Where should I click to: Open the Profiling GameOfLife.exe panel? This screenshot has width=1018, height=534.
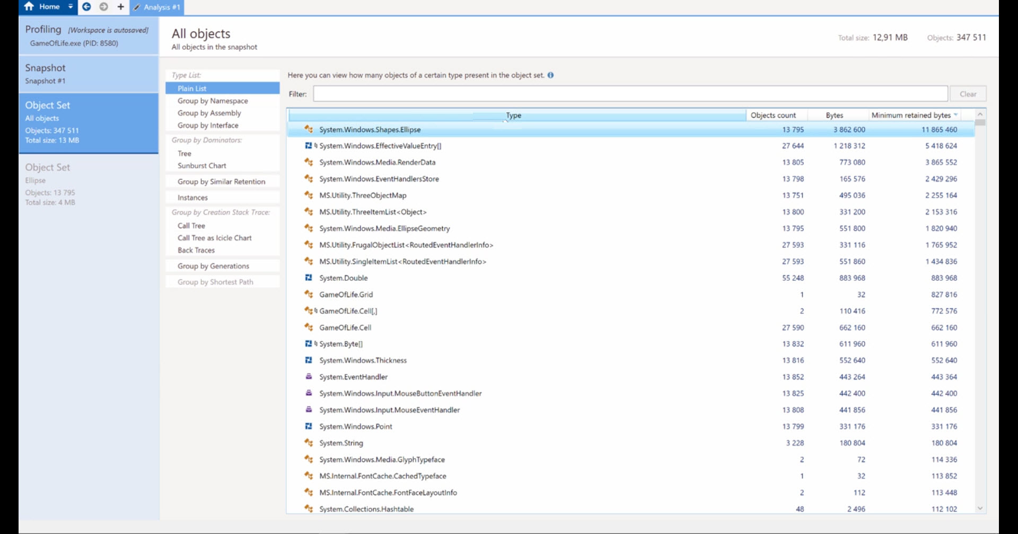tap(89, 35)
